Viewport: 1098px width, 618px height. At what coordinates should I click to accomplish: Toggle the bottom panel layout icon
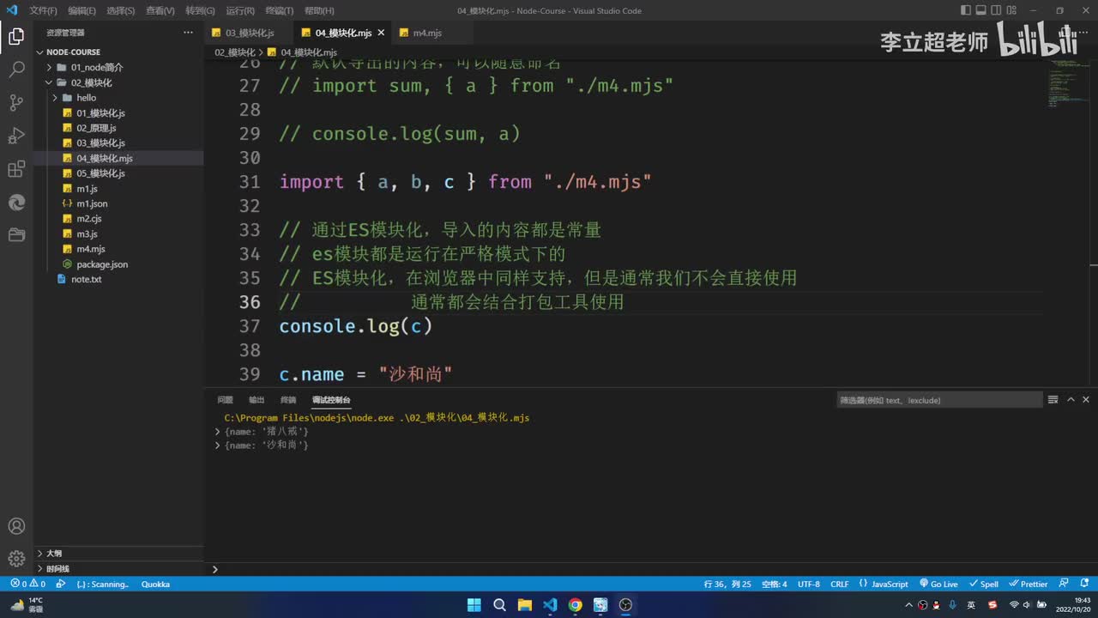click(x=983, y=10)
